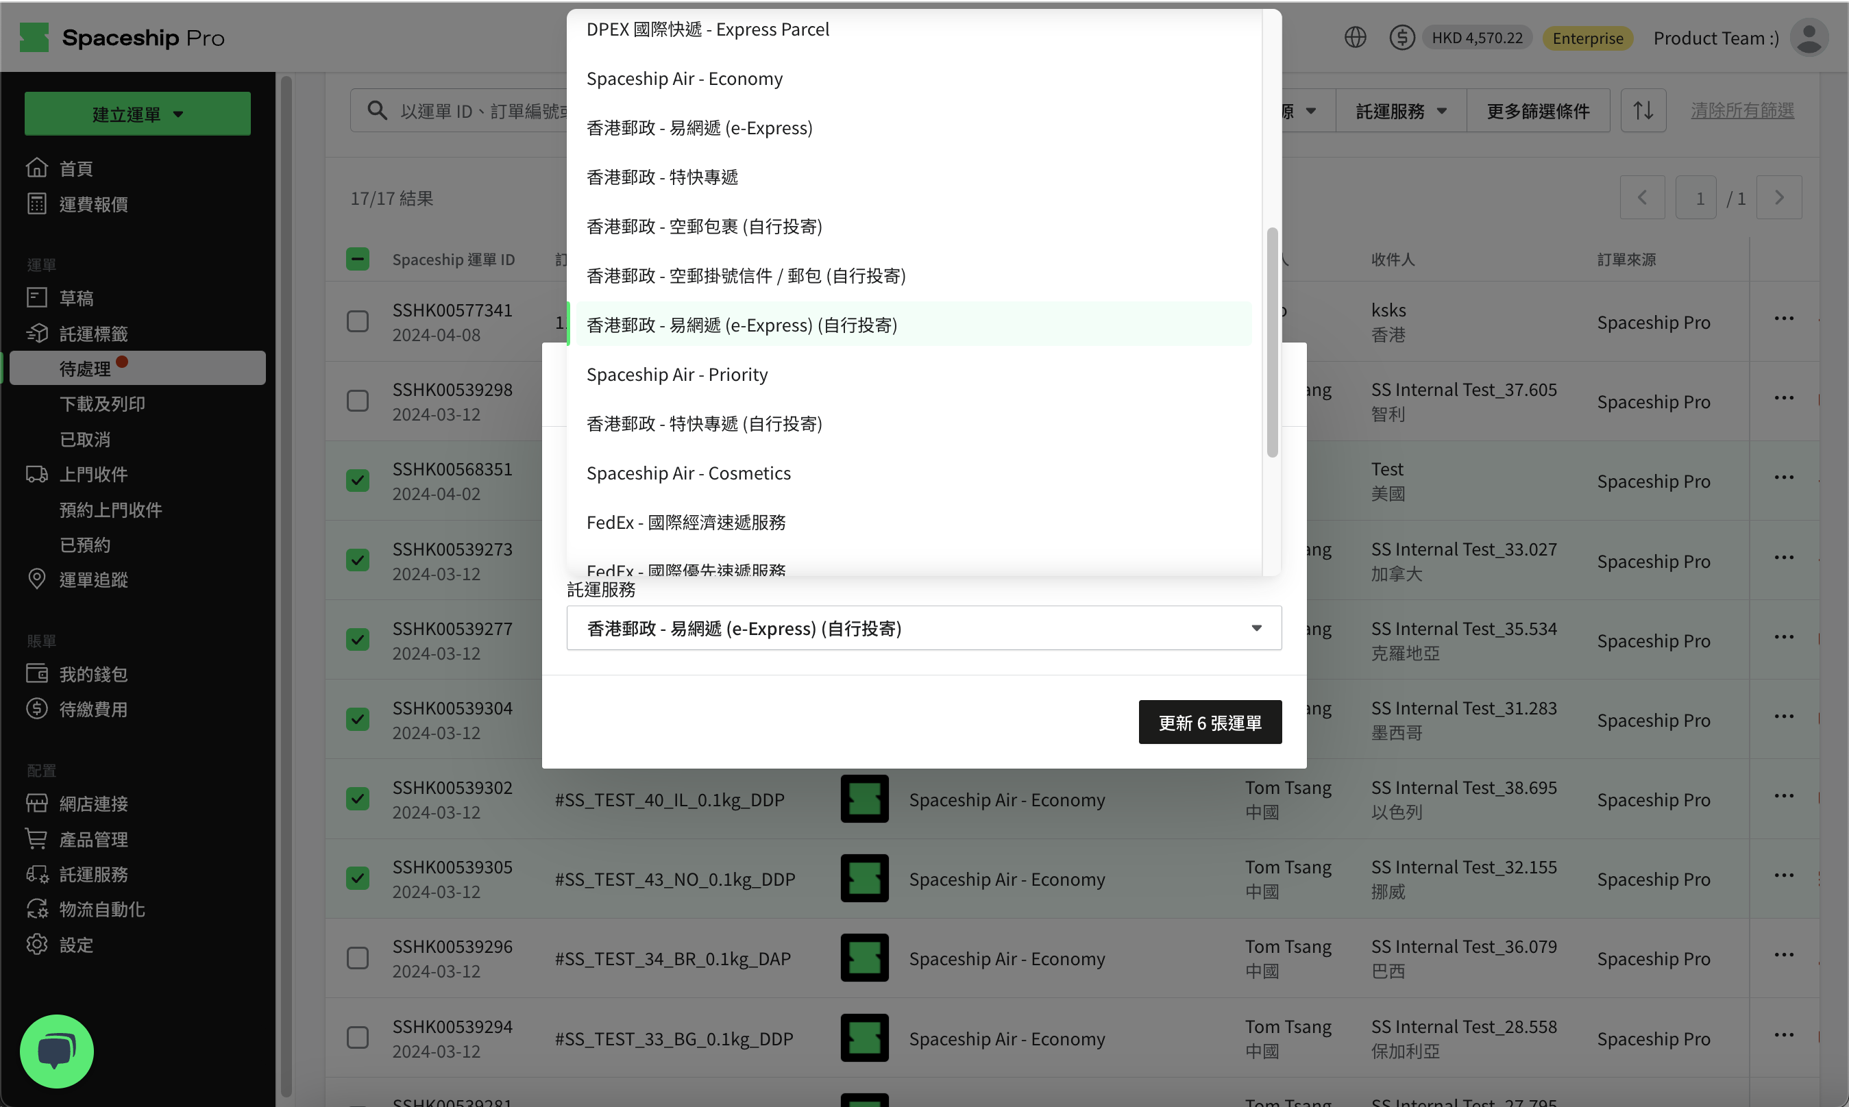The height and width of the screenshot is (1107, 1849).
Task: Check the SSHK00577341 row checkbox
Action: (x=358, y=321)
